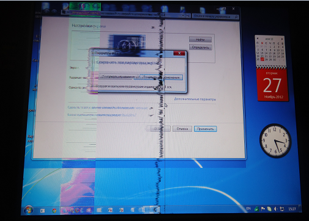The height and width of the screenshot is (221, 309).
Task: Click the network tray icon beside the clock
Action: [282, 209]
